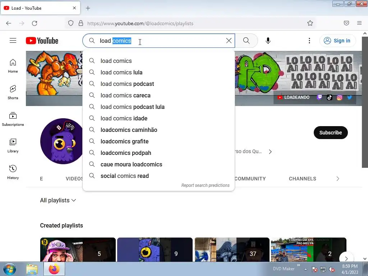
Task: Open Library in the sidebar
Action: click(x=13, y=146)
